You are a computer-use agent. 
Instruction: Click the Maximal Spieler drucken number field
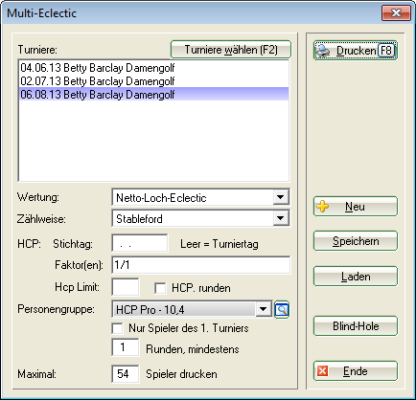[126, 374]
